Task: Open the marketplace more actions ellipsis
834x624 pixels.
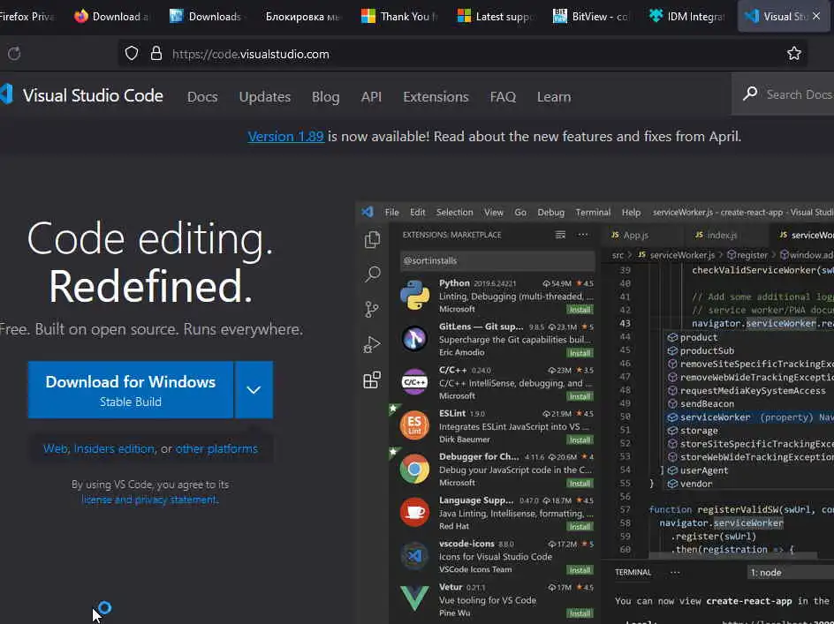Action: pos(583,235)
